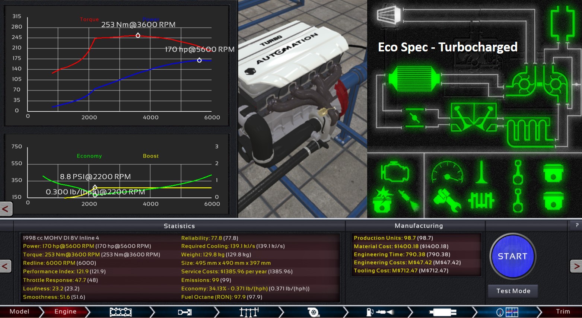Click the Manufacturing panel header
This screenshot has height=318, width=582.
coord(419,226)
